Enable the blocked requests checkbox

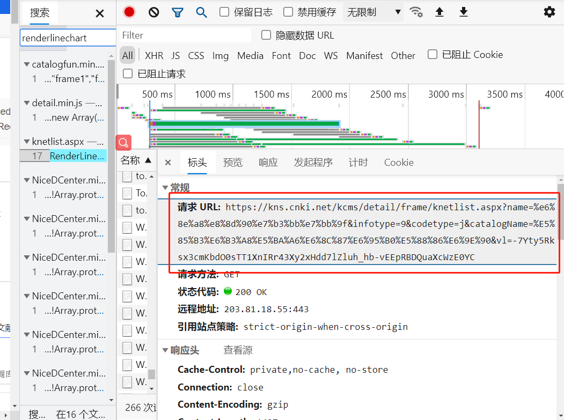pyautogui.click(x=128, y=73)
